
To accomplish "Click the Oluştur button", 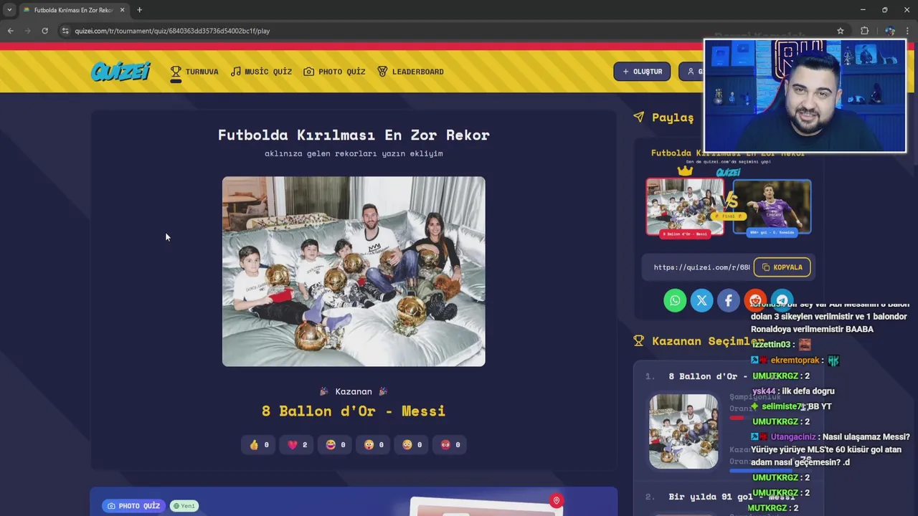I will (x=642, y=72).
